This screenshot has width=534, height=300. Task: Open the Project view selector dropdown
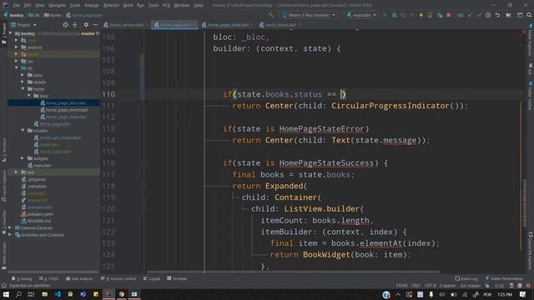tap(23, 25)
